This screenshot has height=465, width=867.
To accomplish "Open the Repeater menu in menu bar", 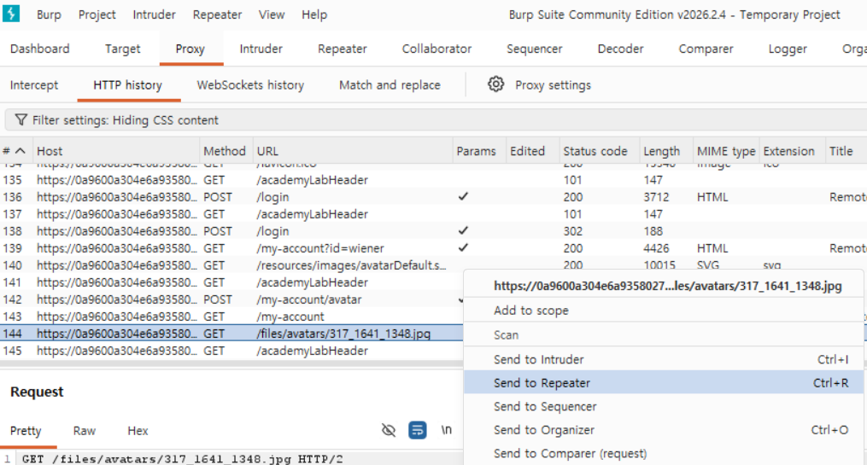I will pos(217,15).
